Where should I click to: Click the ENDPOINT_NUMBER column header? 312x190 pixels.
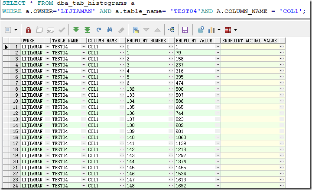click(x=149, y=41)
